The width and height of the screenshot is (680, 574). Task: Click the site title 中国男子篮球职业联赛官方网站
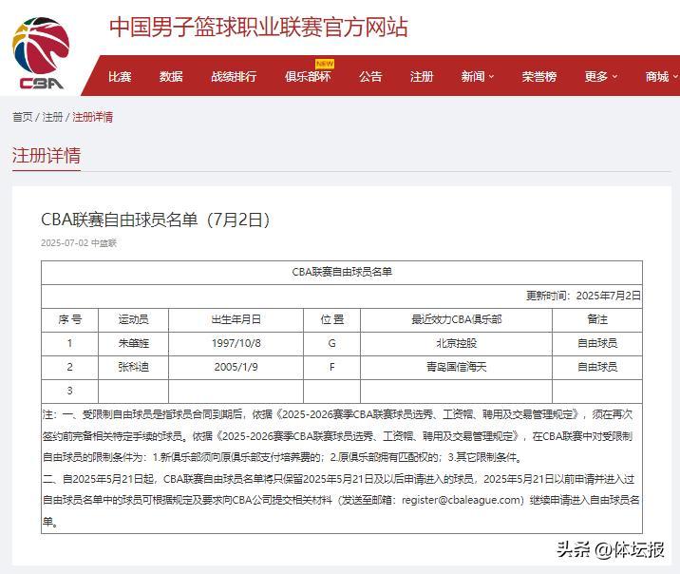click(x=258, y=27)
